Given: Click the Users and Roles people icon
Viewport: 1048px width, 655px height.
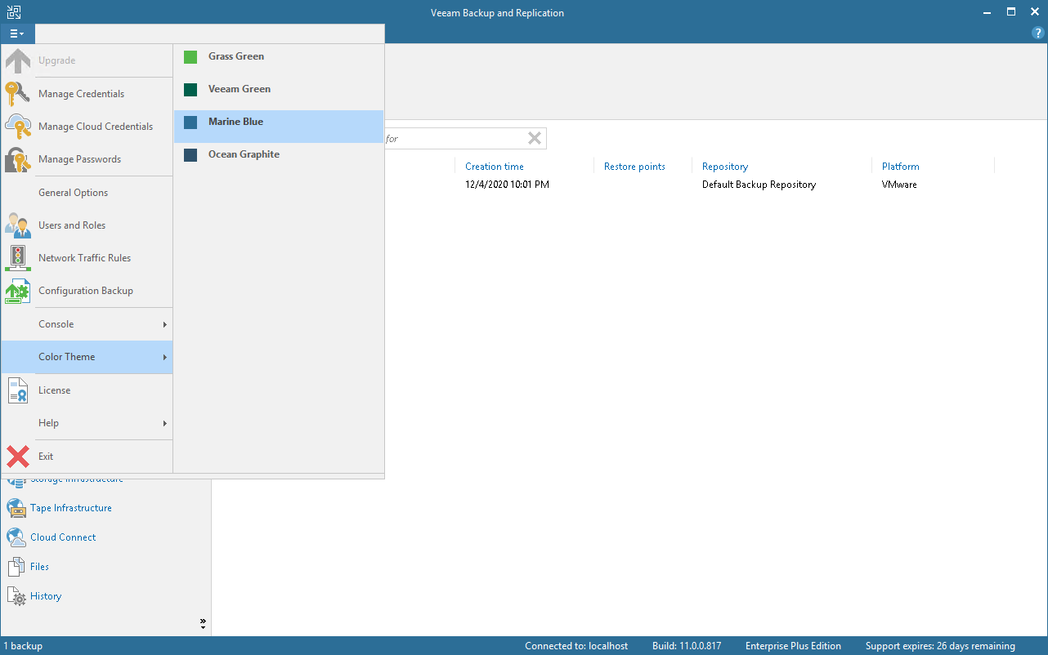Looking at the screenshot, I should click(18, 225).
